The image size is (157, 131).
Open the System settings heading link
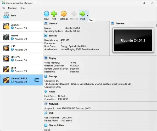[53, 36]
